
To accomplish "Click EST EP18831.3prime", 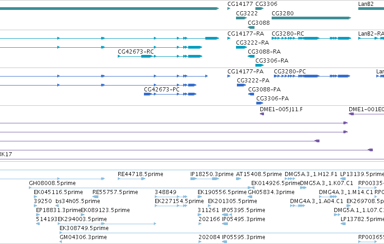I will (58, 211).
